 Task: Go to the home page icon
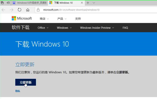coord(28,10)
